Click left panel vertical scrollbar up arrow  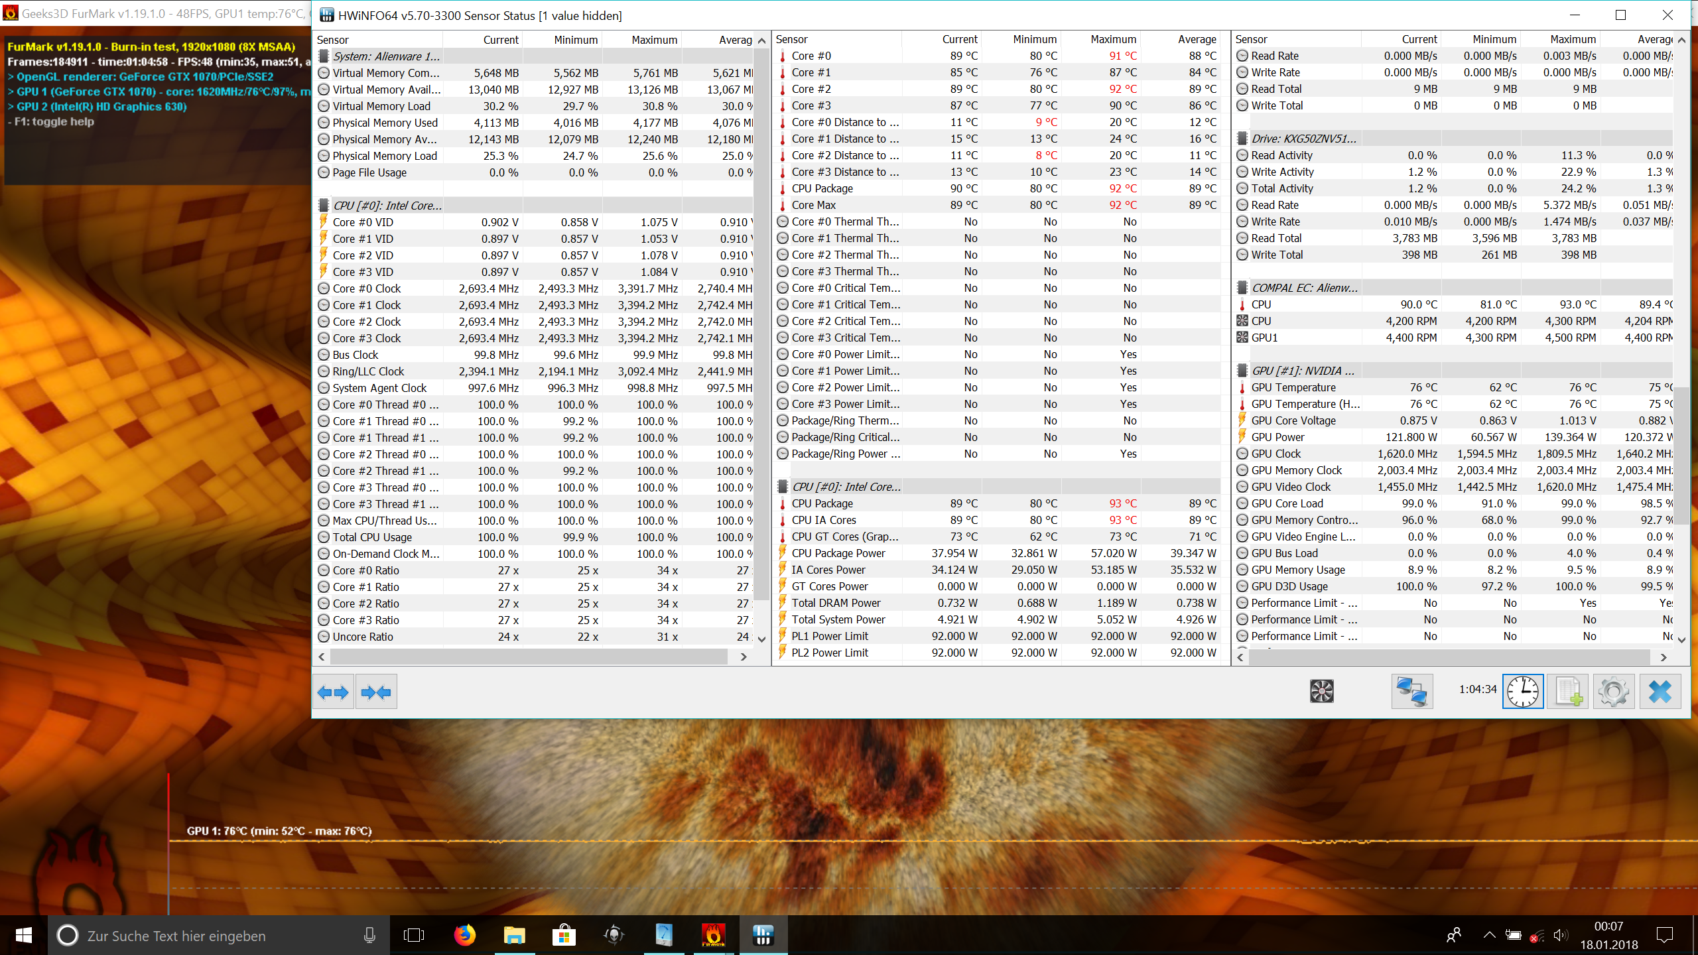pos(762,40)
